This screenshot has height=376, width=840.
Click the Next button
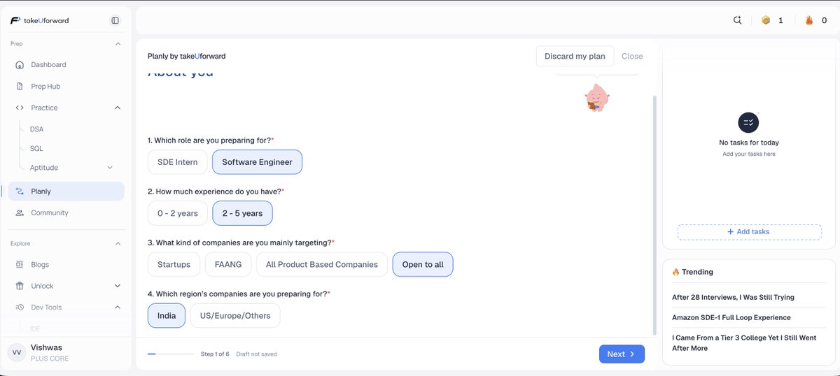(x=622, y=354)
